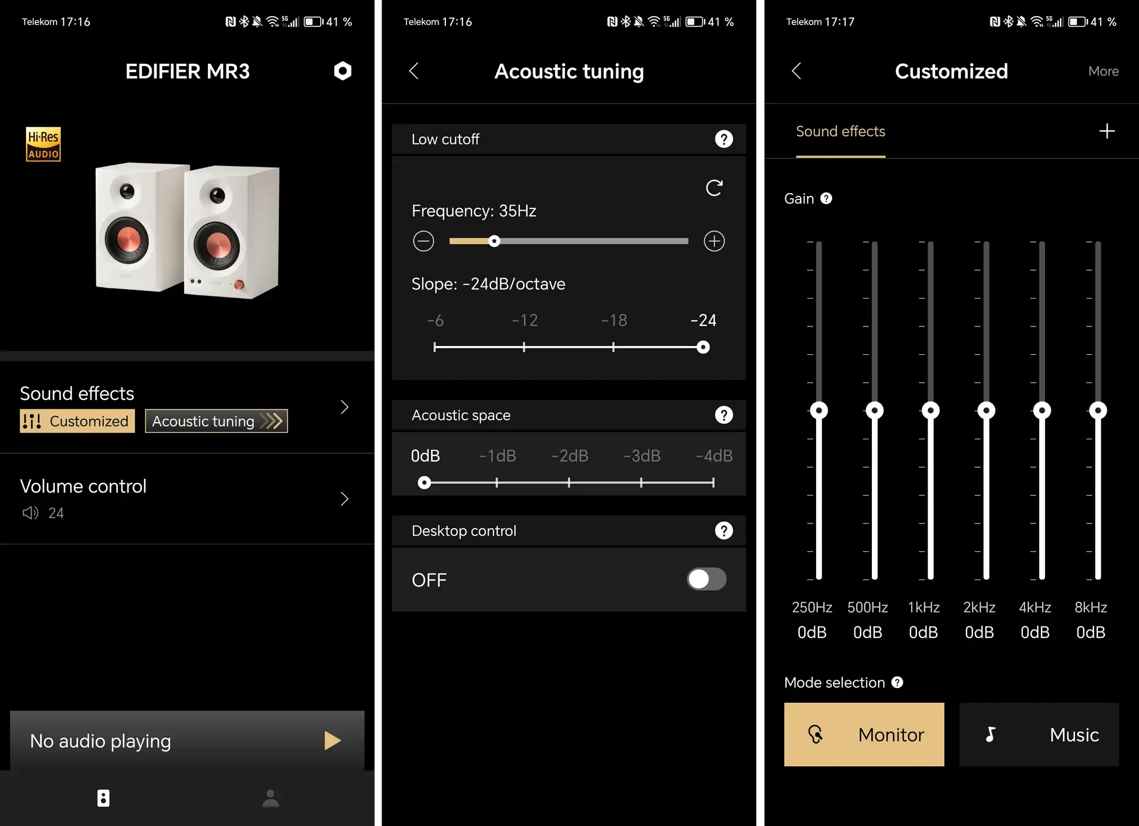Tap the muted bell icon in Customized status bar
This screenshot has height=826, width=1139.
pos(1022,22)
